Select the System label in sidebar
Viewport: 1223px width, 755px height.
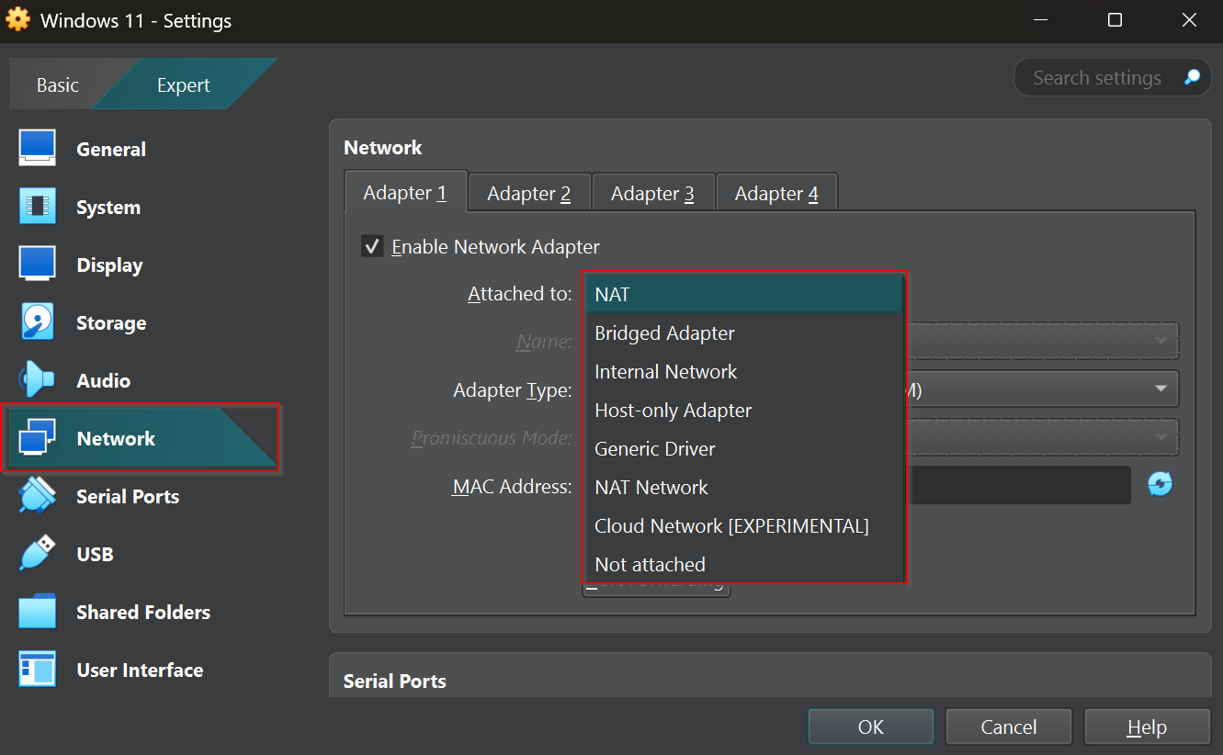click(x=108, y=207)
